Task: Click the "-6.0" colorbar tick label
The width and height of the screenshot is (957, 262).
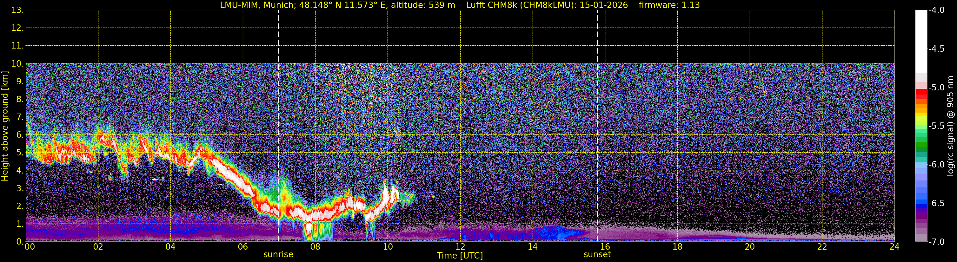Action: [936, 165]
